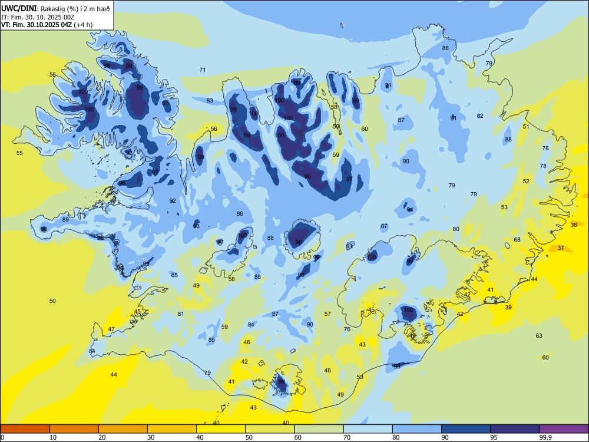Select the 'Rakastig (%) í 2 m hæð' label

75,9
